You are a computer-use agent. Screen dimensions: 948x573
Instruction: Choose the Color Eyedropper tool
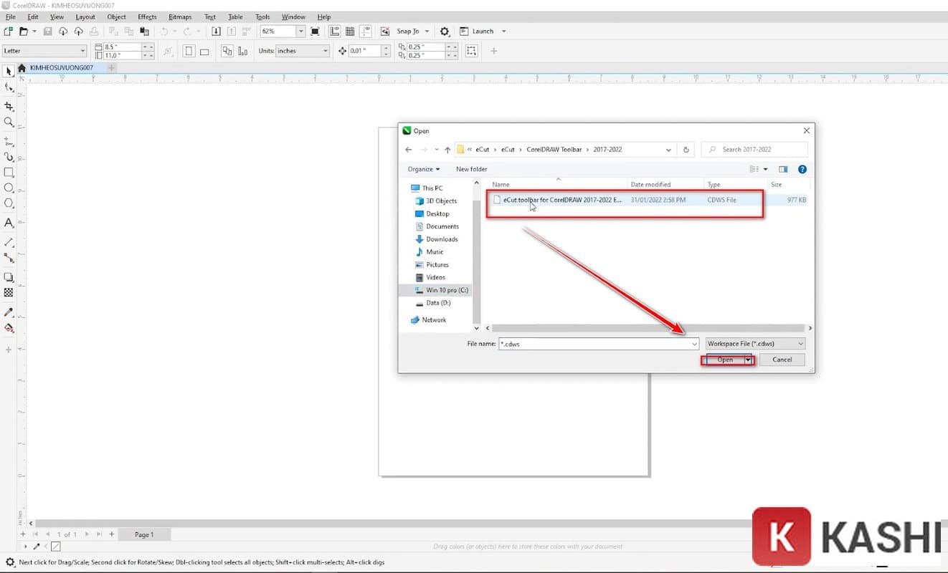(9, 312)
